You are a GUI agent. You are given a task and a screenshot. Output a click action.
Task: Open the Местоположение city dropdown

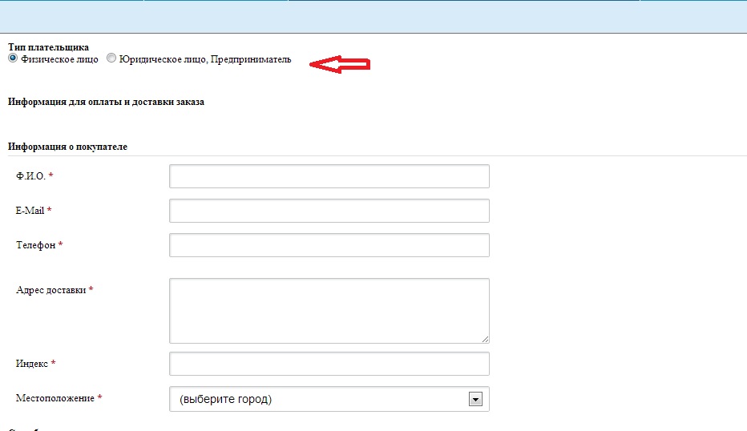point(329,399)
